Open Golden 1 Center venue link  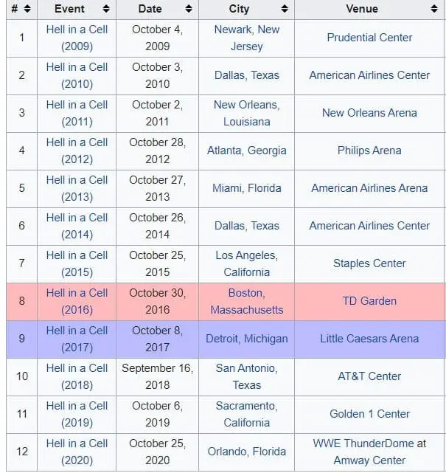(369, 414)
